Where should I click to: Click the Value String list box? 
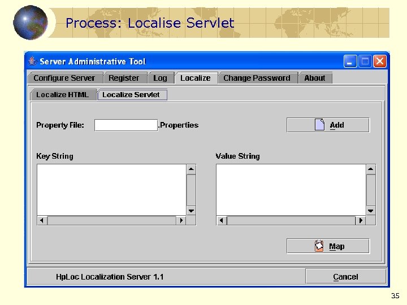(291, 190)
